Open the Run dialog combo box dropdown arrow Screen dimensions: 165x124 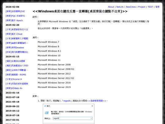tap(91, 118)
